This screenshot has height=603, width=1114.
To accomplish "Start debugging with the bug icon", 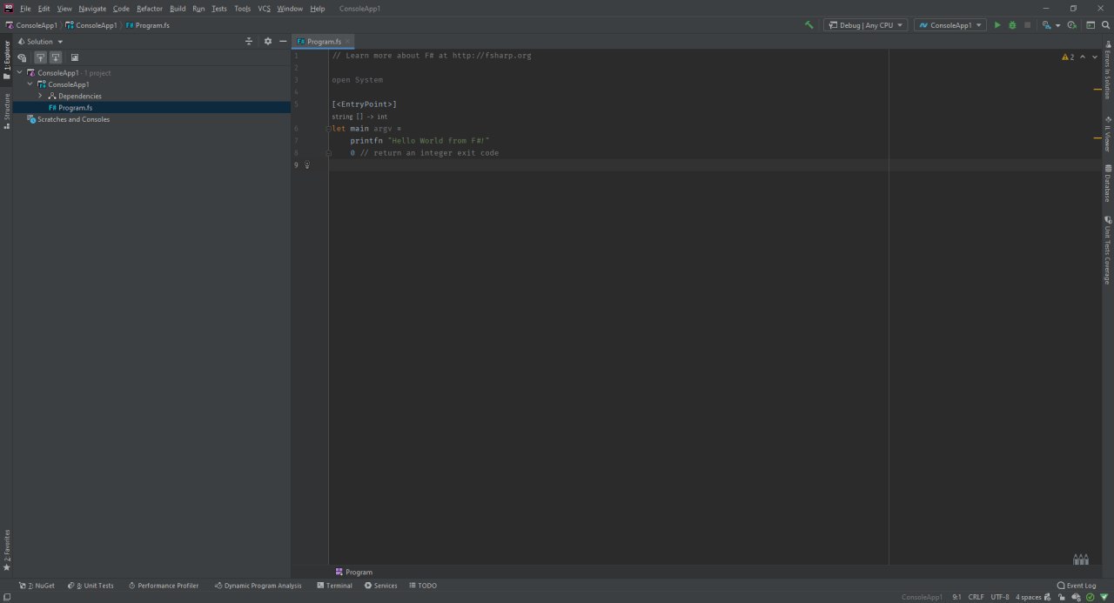I will [x=1012, y=25].
